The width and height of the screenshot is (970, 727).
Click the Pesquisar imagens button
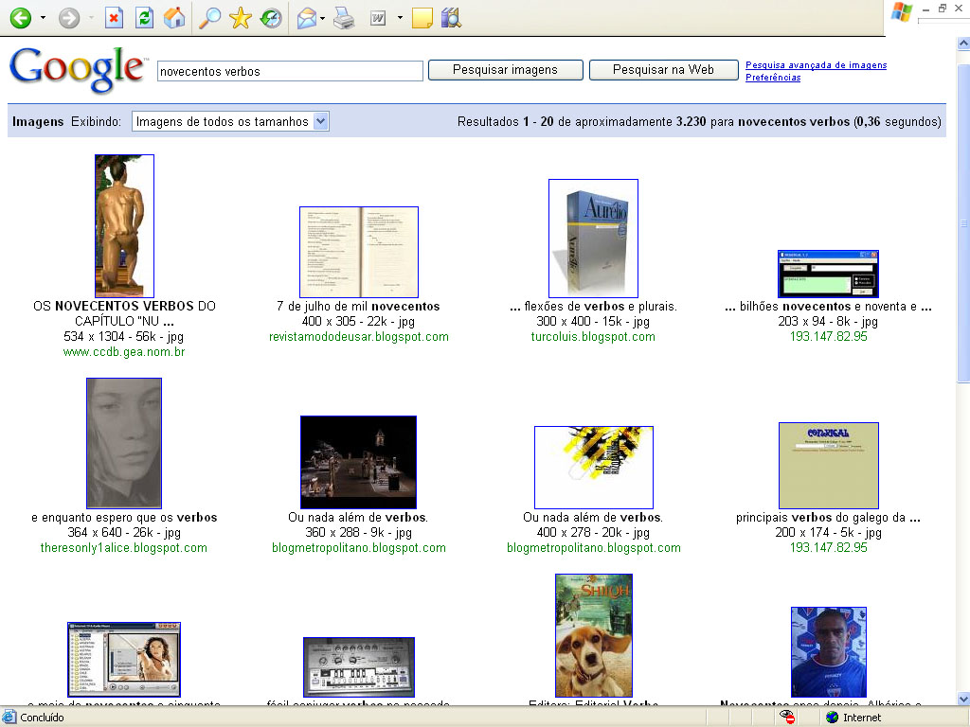tap(505, 70)
